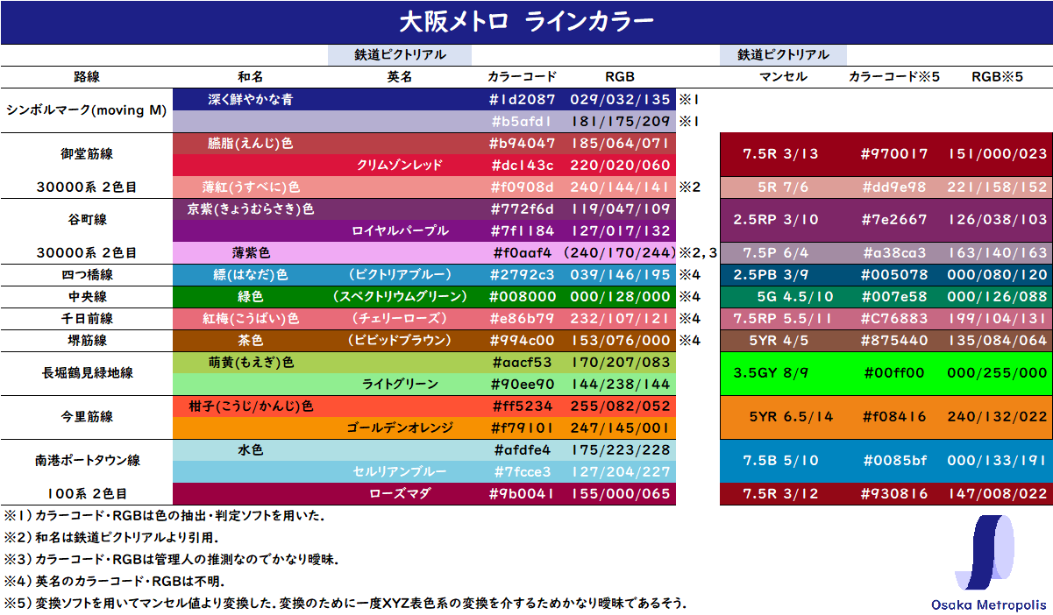Select the 御堂筋線 row label
Image resolution: width=1053 pixels, height=615 pixels.
86,154
